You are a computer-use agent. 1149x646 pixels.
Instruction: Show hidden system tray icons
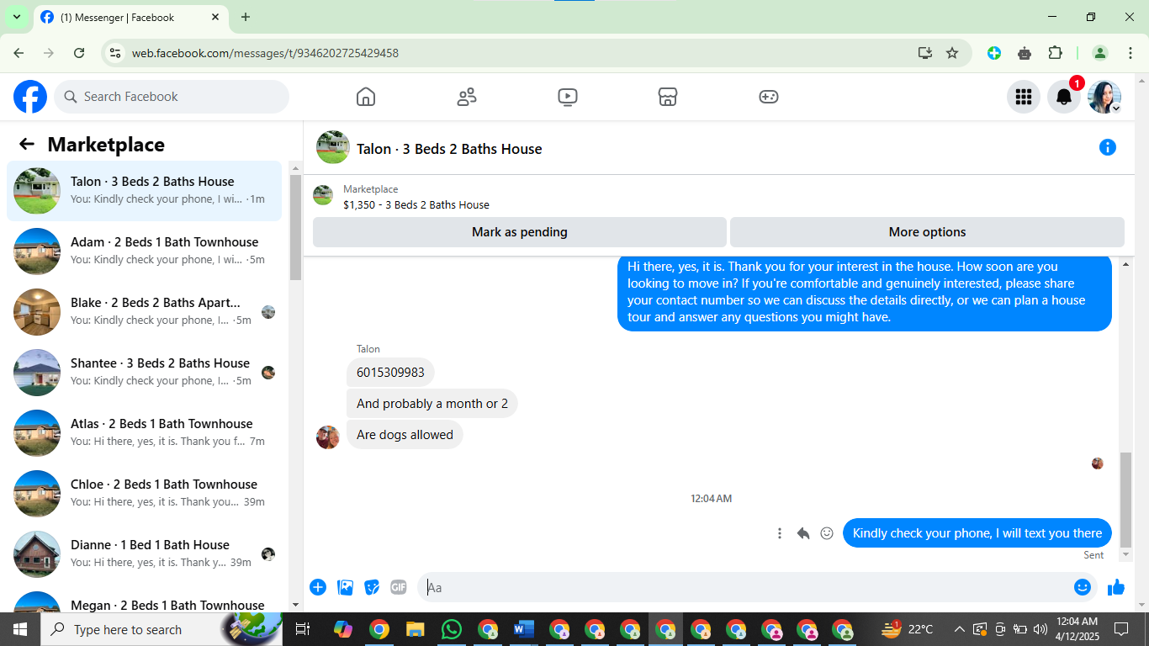click(x=959, y=629)
